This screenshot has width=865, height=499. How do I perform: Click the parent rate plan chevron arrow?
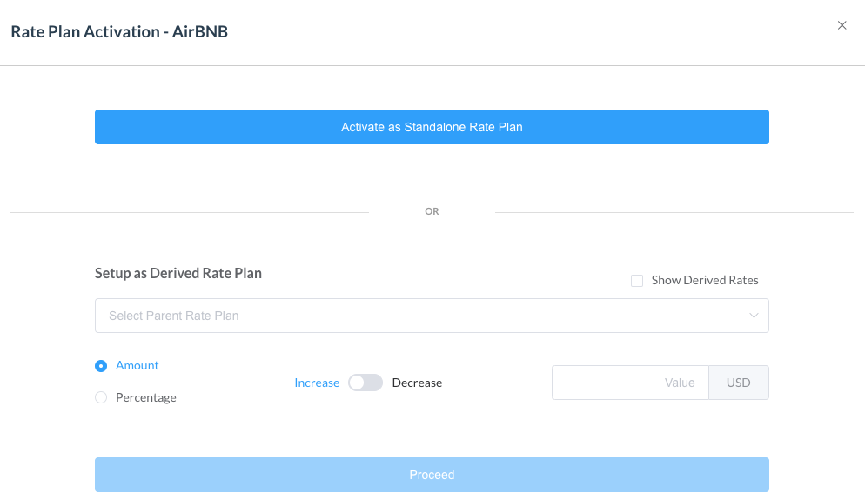coord(754,316)
